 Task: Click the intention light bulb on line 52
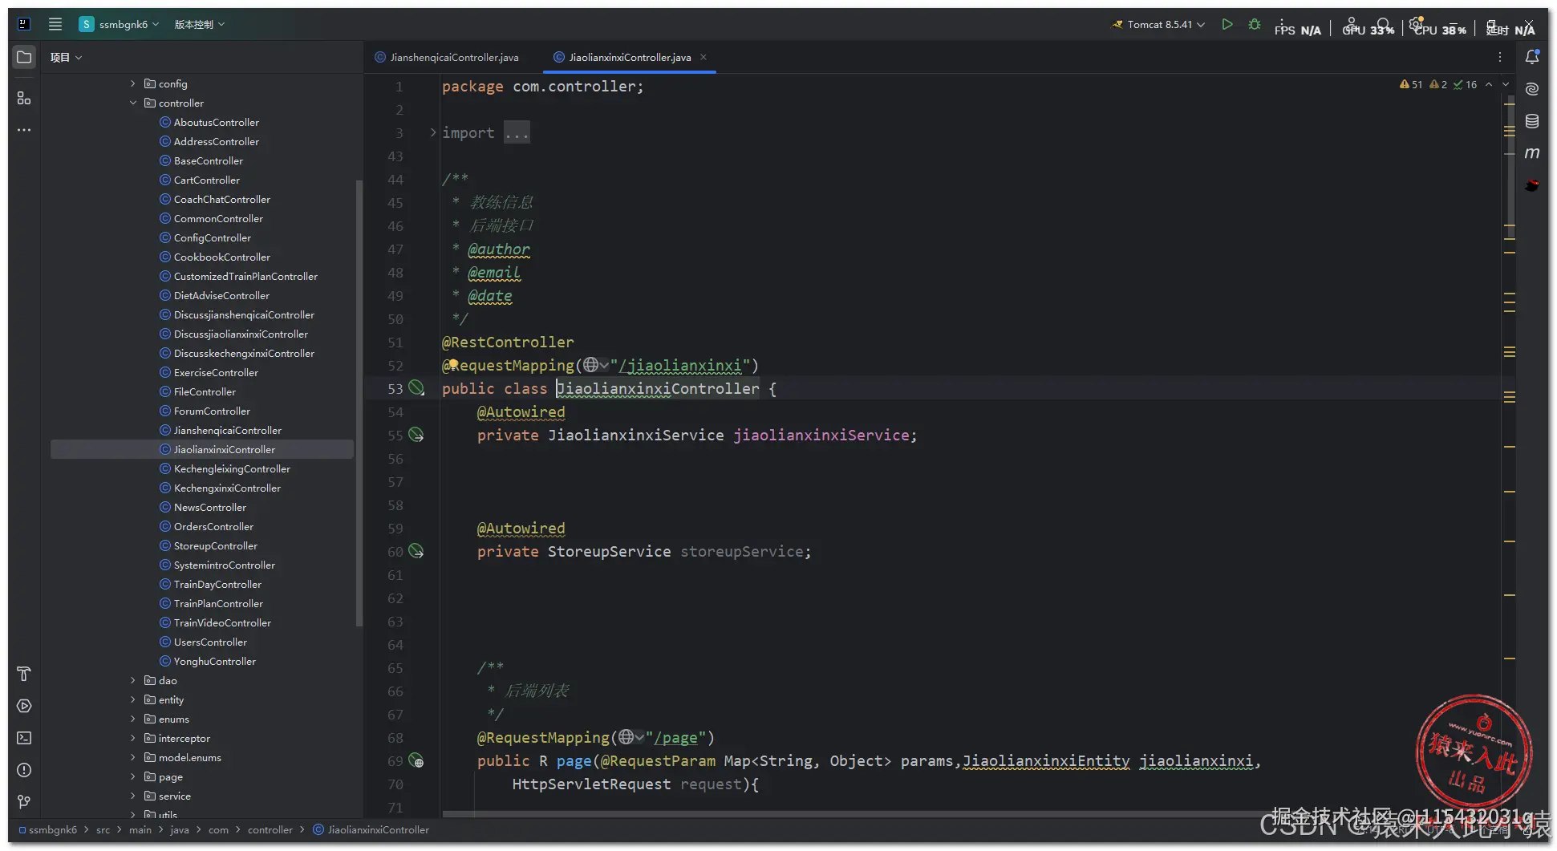(453, 364)
